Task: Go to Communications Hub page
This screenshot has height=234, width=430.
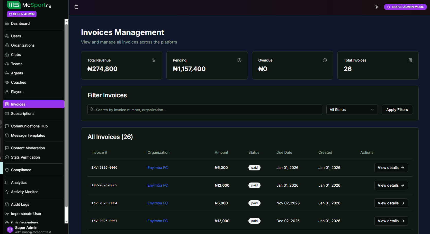Action: point(29,126)
